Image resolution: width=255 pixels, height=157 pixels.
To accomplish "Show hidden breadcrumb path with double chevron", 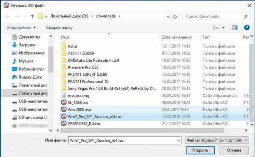I will (46, 17).
